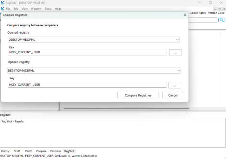Click the search magnifier icon
Screen dimensions: 226x159
coord(221,20)
